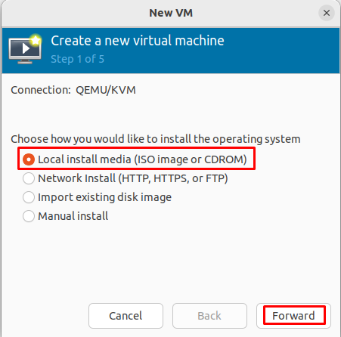Click the ISO image or CDROM label text
The height and width of the screenshot is (337, 341).
pyautogui.click(x=191, y=159)
